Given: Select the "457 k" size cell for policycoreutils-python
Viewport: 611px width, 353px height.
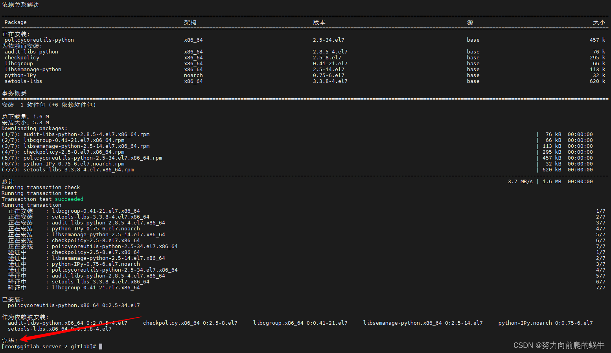Looking at the screenshot, I should point(598,40).
